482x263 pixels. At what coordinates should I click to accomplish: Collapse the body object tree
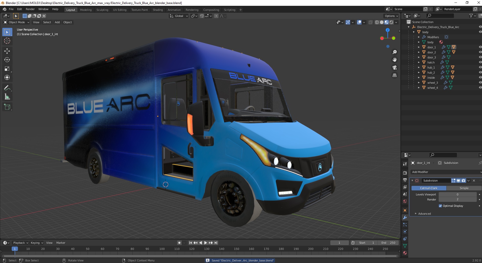point(414,32)
